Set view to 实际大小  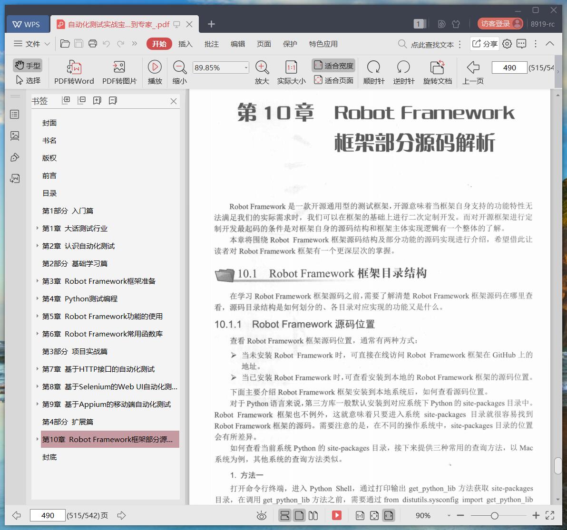click(x=291, y=72)
